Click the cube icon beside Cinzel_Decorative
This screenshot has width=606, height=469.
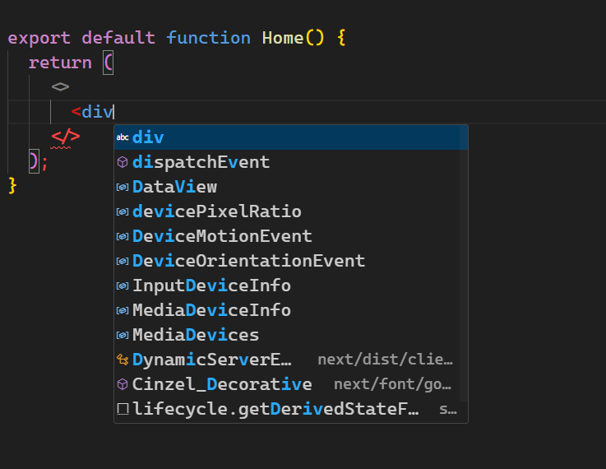(x=123, y=385)
